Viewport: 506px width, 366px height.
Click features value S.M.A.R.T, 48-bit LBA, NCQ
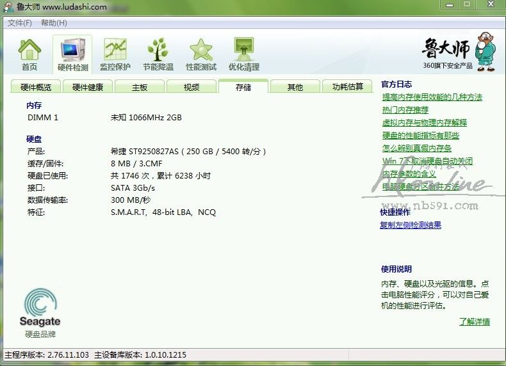(x=163, y=212)
